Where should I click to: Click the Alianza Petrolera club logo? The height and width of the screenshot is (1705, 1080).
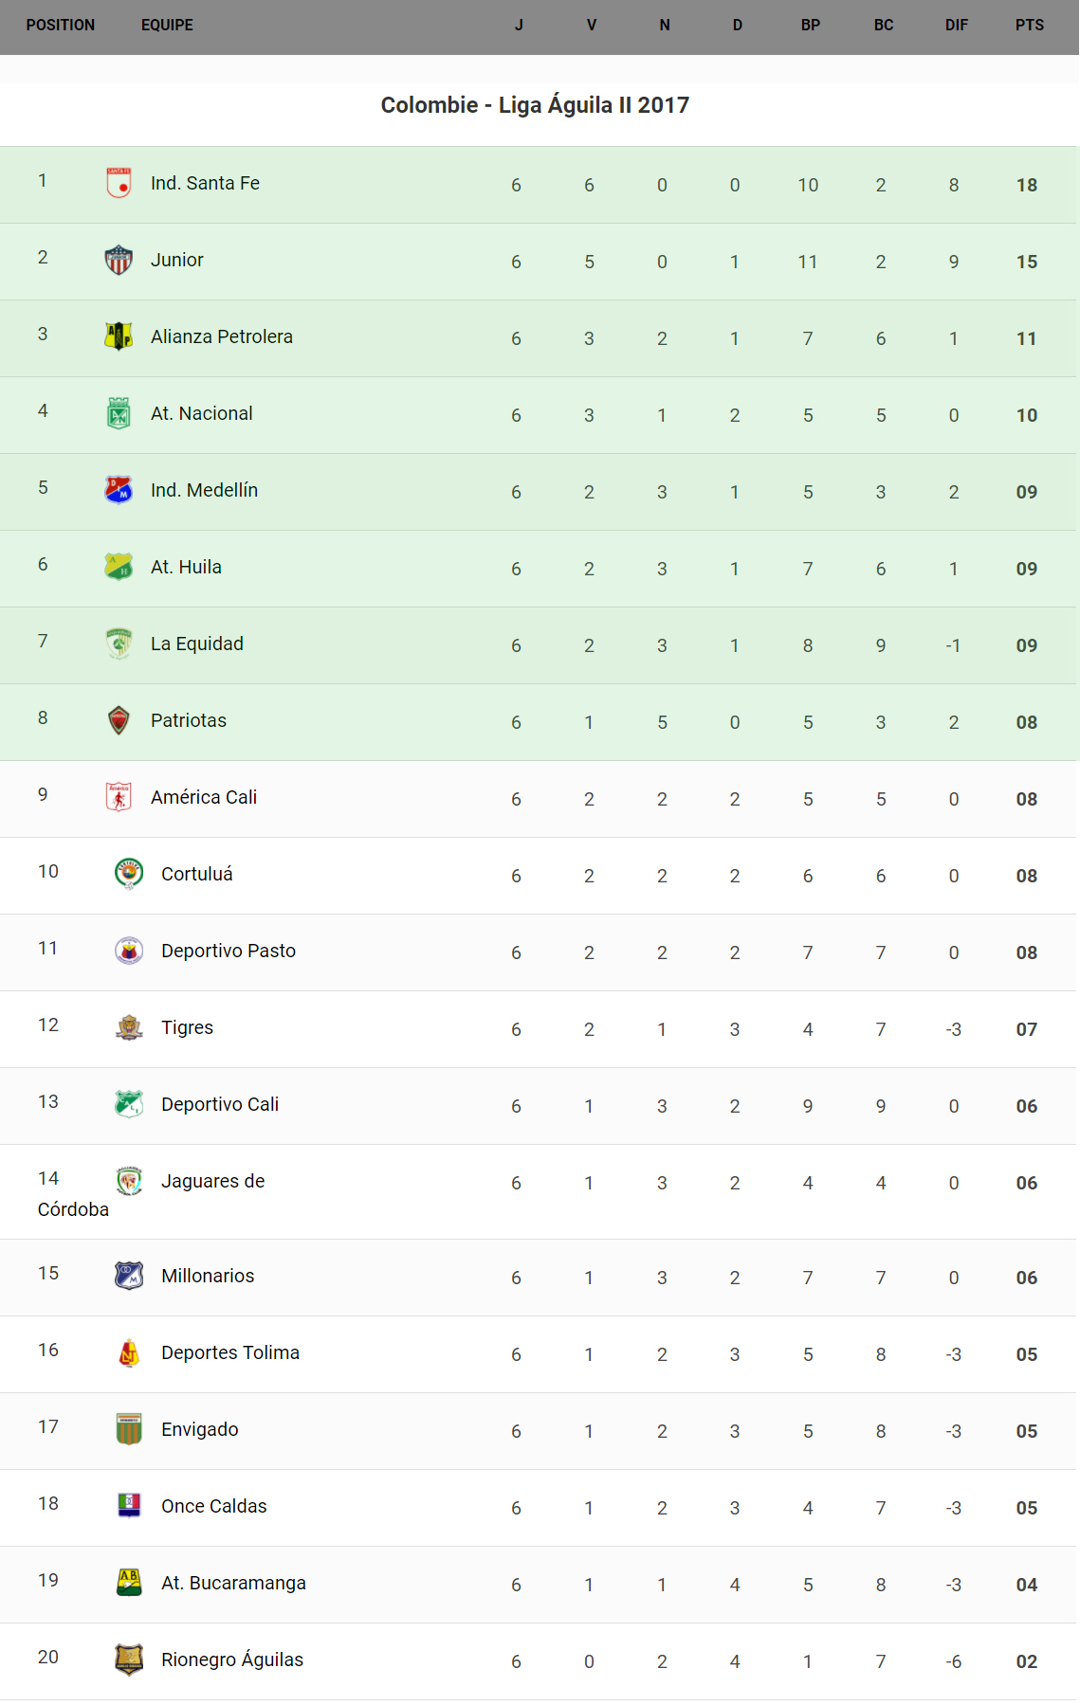click(x=119, y=336)
